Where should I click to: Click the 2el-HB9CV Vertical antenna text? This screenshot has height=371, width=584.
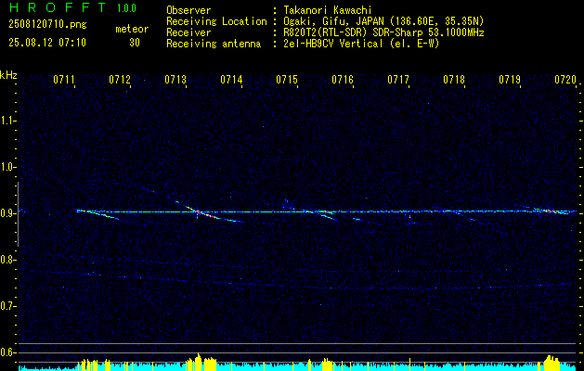pyautogui.click(x=361, y=44)
